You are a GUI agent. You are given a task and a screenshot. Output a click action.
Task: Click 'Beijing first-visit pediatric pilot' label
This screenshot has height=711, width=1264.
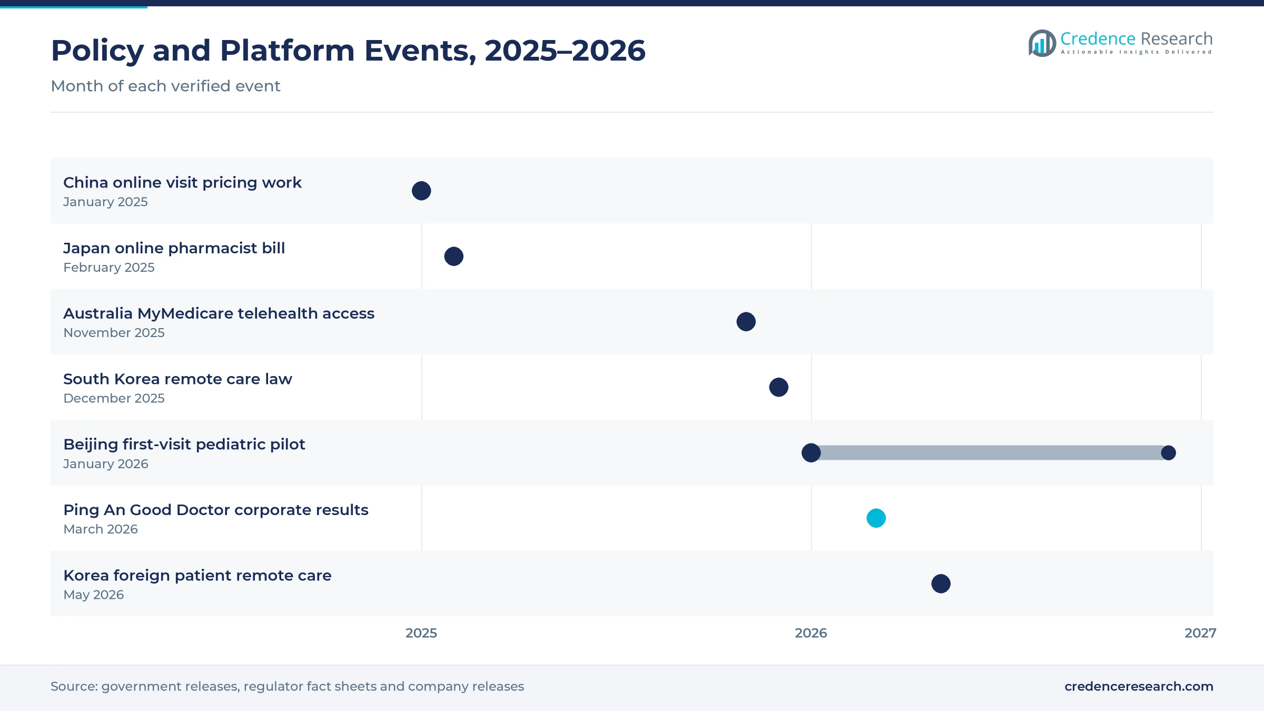[184, 445]
